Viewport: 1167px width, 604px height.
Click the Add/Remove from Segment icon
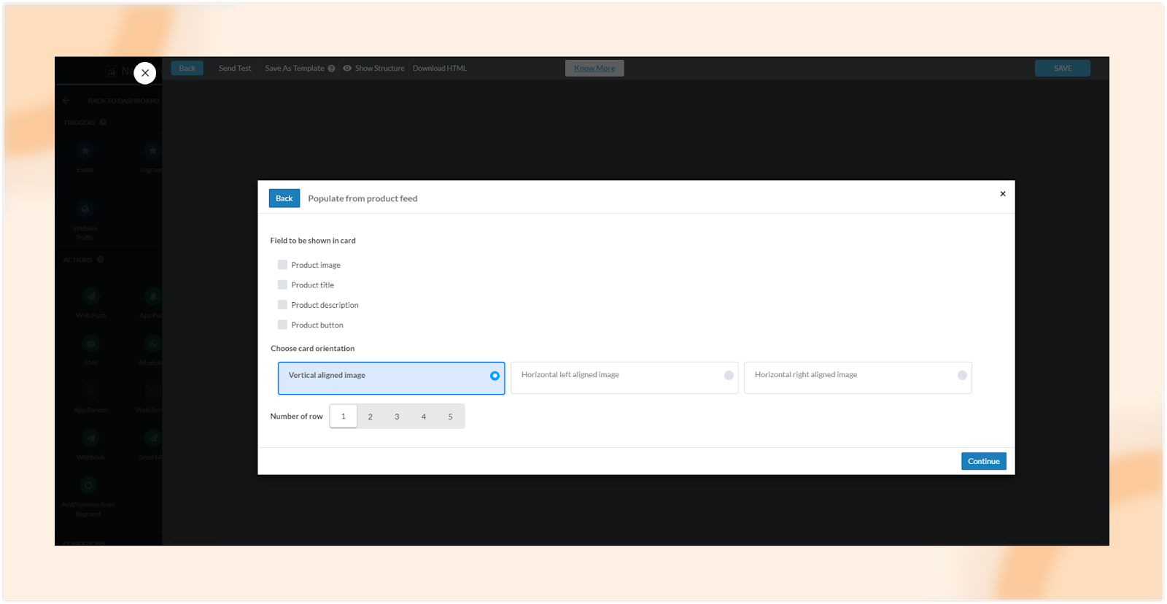coord(88,485)
